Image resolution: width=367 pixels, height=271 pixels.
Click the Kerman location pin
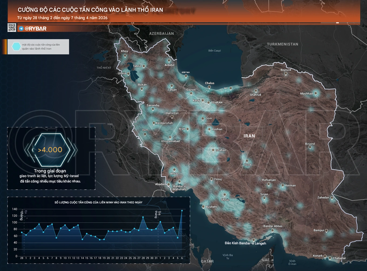(x=283, y=186)
